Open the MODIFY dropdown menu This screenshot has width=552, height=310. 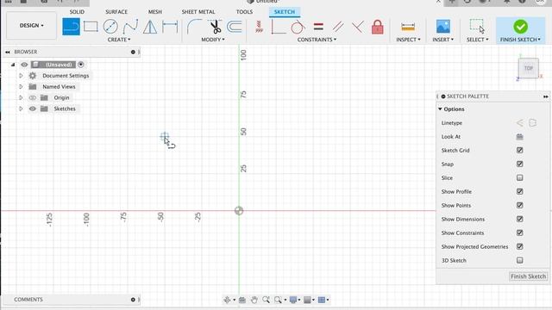pos(213,40)
